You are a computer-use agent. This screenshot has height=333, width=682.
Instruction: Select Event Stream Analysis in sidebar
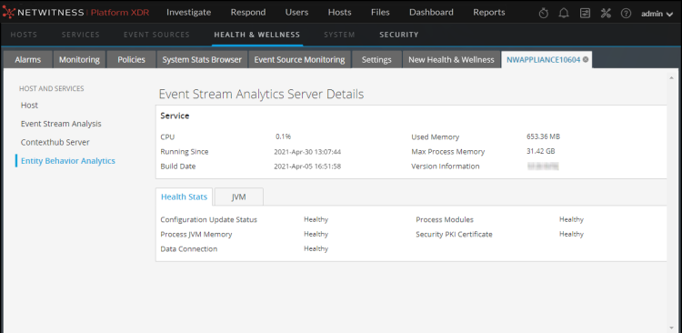[x=61, y=124]
